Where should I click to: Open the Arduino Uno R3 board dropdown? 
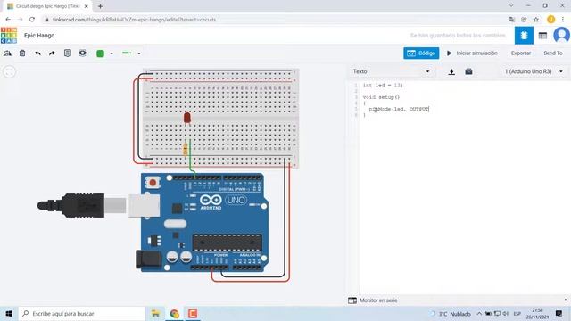534,71
